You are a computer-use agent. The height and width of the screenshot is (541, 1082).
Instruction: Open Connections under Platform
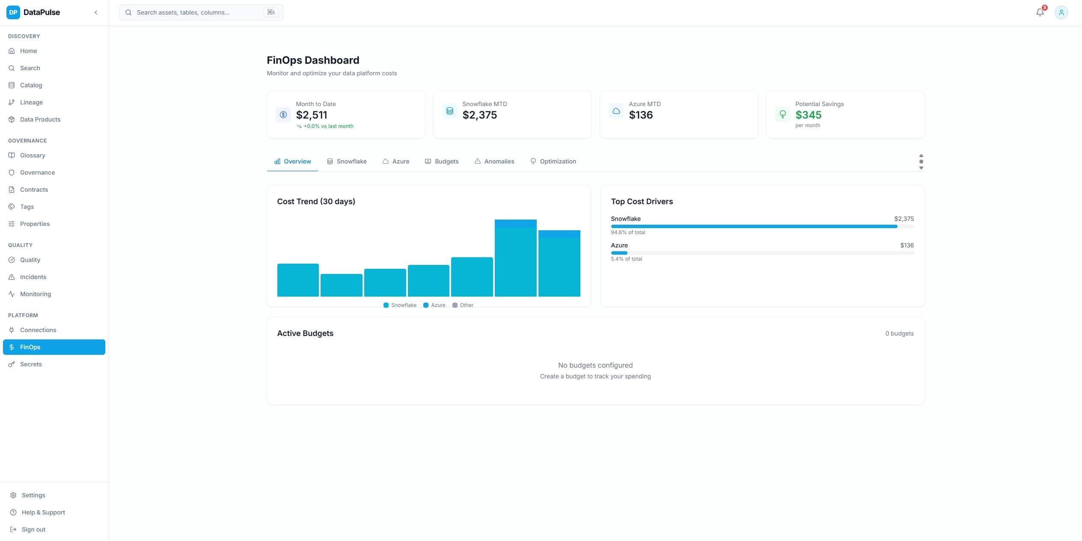[x=38, y=330]
